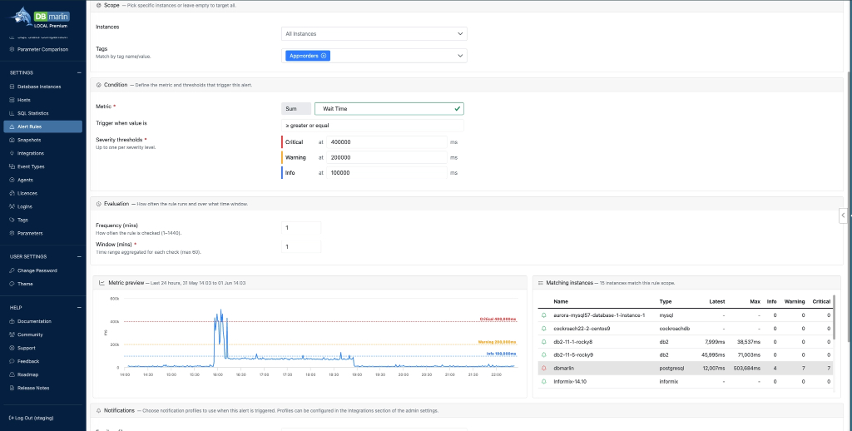Click the Feedback speech icon
Image resolution: width=852 pixels, height=431 pixels.
pos(12,361)
